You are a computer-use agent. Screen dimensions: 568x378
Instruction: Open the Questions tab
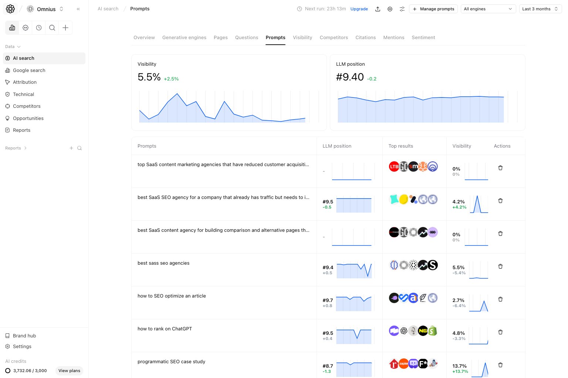tap(247, 38)
